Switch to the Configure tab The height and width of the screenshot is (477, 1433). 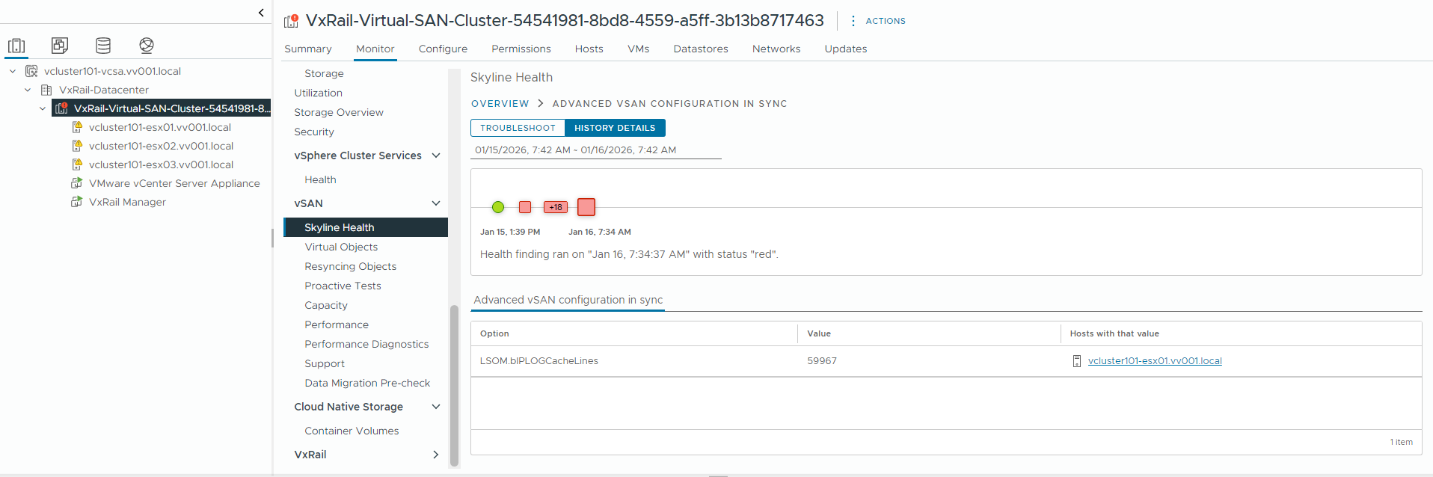pos(443,49)
